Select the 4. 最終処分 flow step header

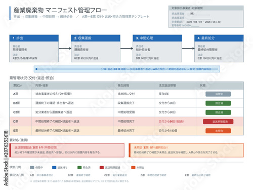click(x=219, y=38)
